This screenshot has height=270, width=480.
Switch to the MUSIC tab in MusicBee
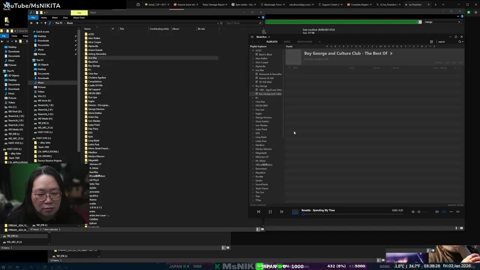[287, 42]
